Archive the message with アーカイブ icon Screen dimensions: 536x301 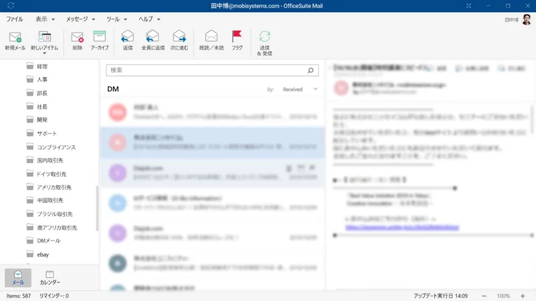99,37
